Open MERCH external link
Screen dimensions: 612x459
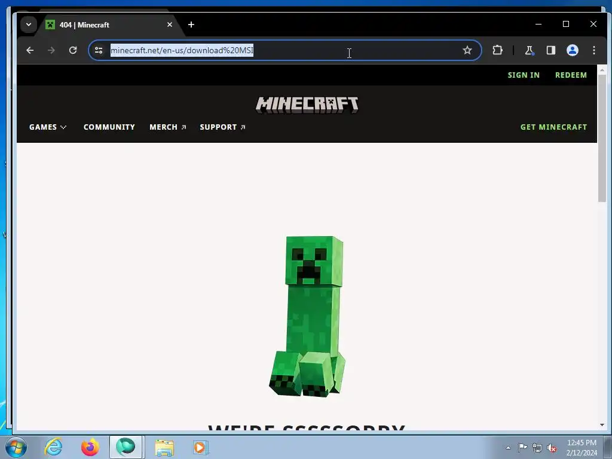click(x=168, y=127)
